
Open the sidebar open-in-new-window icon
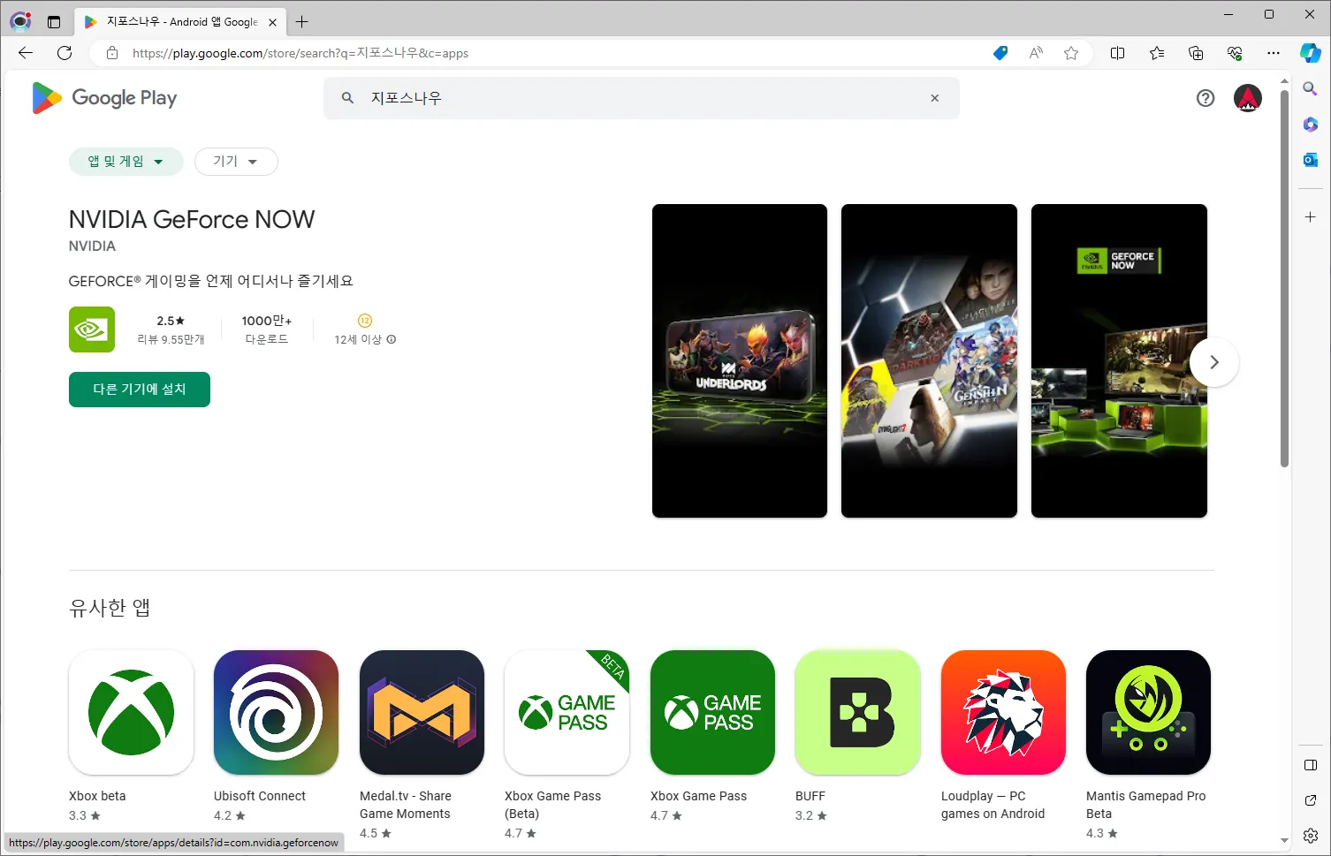click(x=1311, y=800)
